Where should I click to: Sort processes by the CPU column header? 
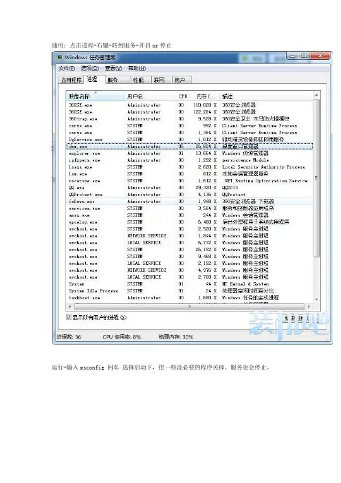(183, 96)
